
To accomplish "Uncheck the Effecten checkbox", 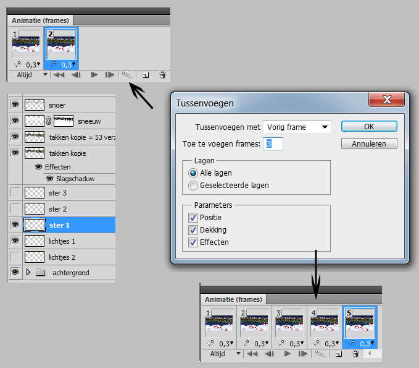I will (193, 242).
